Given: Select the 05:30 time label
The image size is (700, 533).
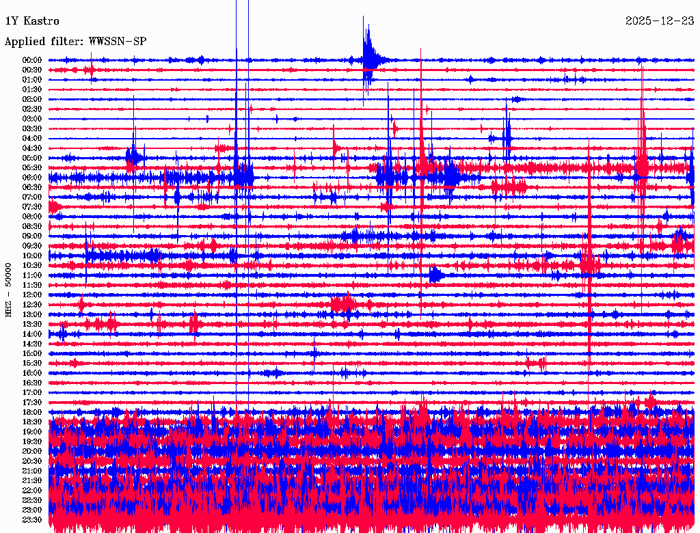Looking at the screenshot, I should pos(32,167).
